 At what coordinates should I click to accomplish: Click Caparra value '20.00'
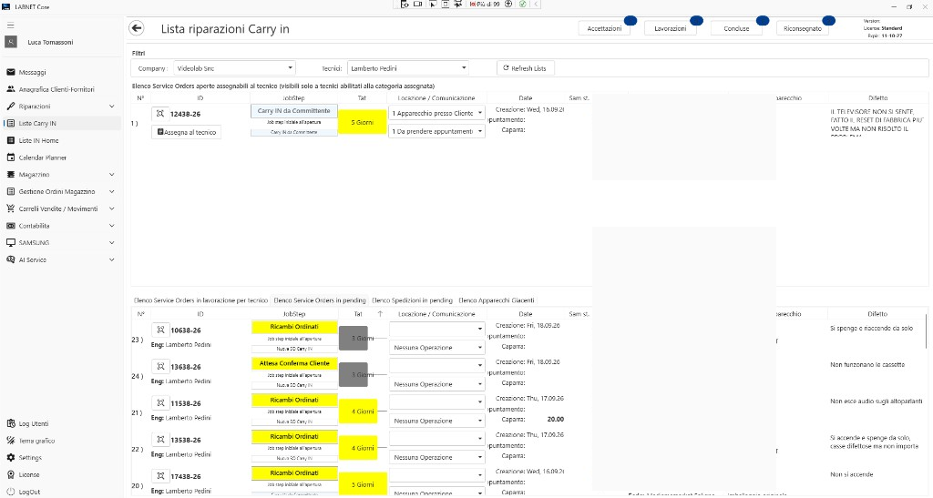point(555,419)
